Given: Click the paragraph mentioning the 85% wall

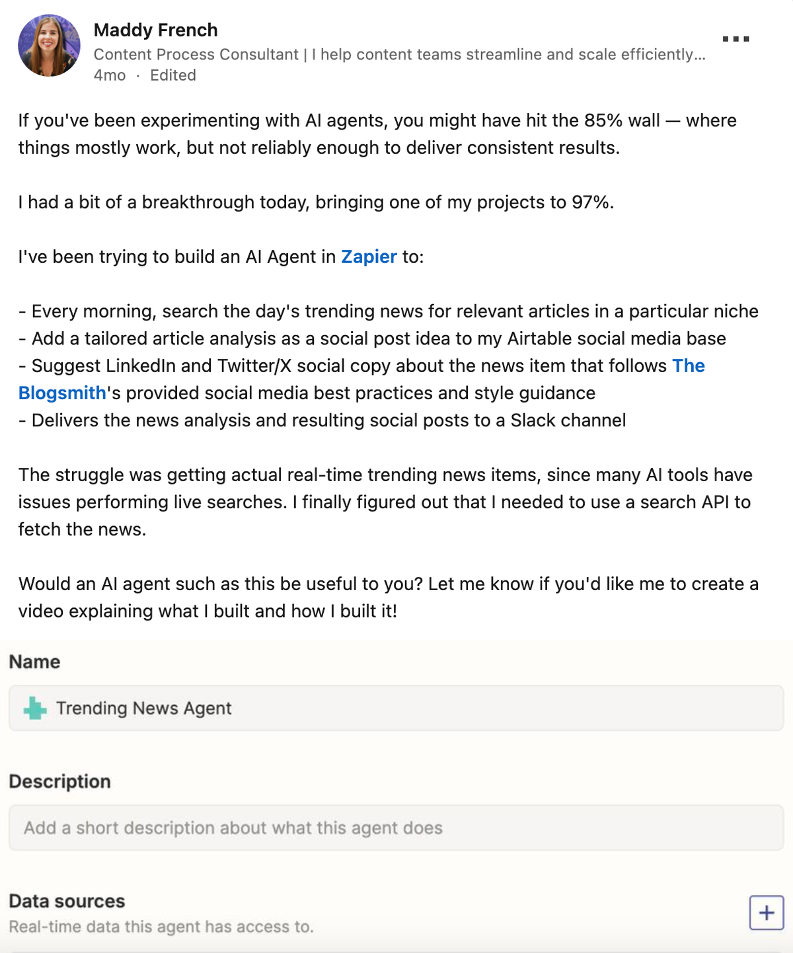Looking at the screenshot, I should (377, 134).
